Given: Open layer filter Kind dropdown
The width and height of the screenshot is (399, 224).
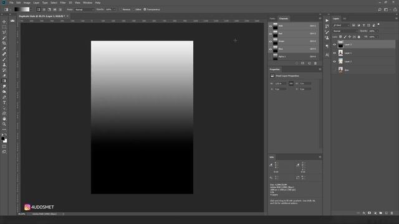Looking at the screenshot, I should click(342, 25).
